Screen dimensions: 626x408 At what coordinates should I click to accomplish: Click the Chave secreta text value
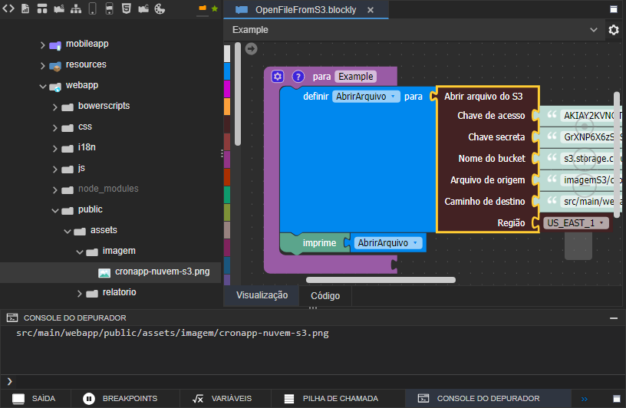(x=589, y=137)
